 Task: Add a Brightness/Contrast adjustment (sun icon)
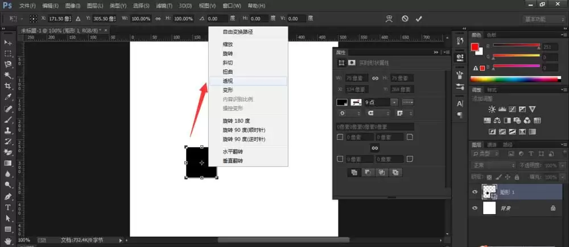click(x=492, y=109)
